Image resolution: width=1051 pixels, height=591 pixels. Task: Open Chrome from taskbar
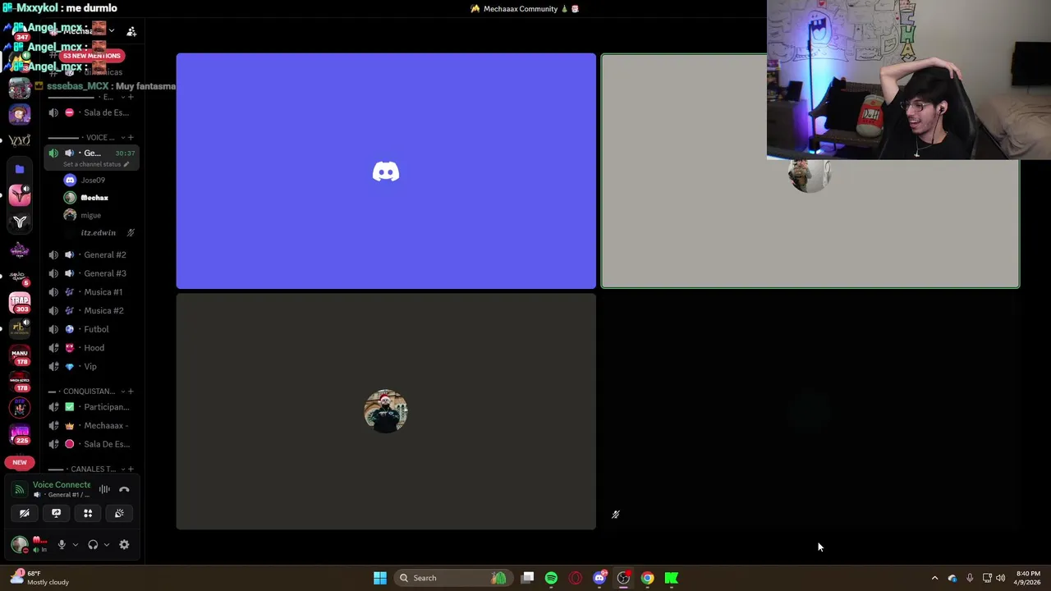(648, 578)
